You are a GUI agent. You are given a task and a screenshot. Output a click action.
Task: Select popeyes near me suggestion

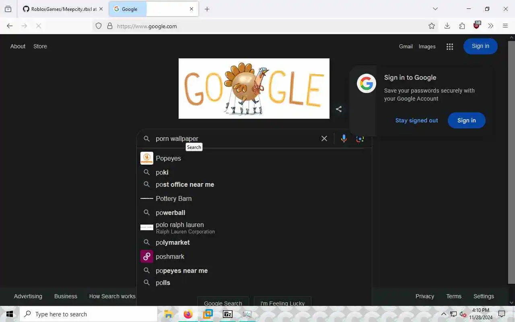pos(254,270)
